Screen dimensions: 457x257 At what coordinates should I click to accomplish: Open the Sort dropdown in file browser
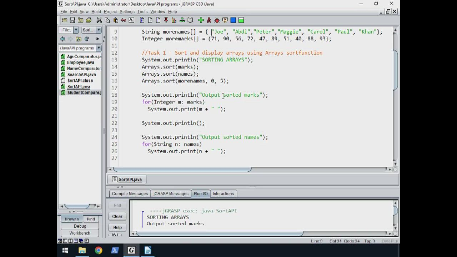(x=99, y=30)
